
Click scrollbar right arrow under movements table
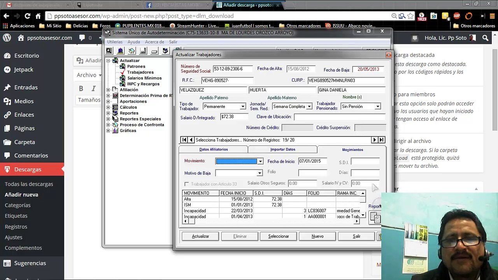[357, 221]
